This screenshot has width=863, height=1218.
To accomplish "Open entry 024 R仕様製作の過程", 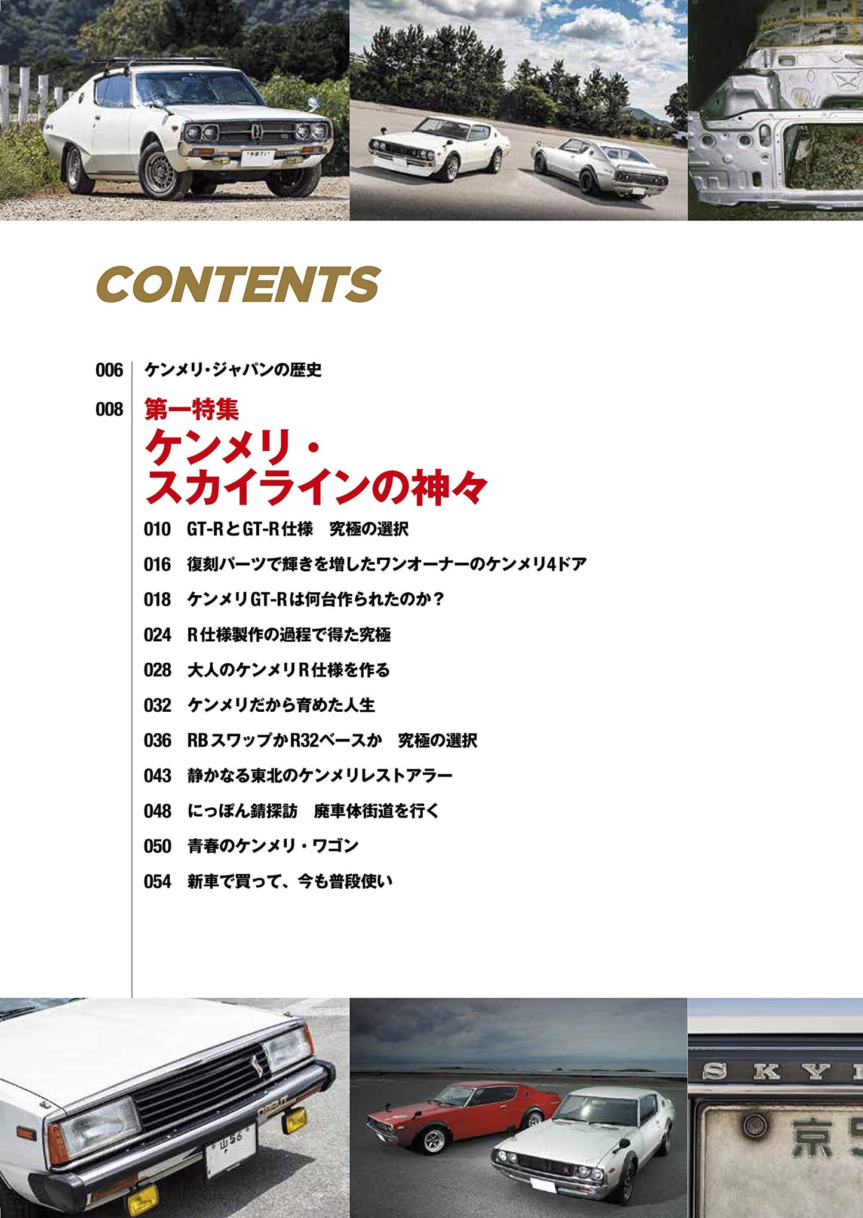I will tap(288, 635).
